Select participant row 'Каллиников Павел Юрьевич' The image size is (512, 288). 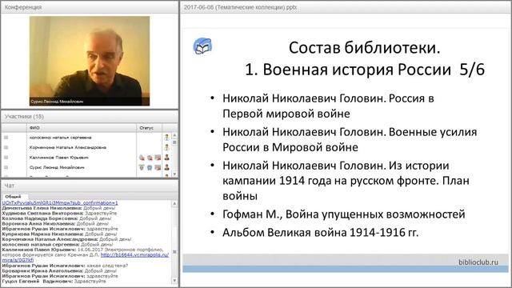click(86, 158)
